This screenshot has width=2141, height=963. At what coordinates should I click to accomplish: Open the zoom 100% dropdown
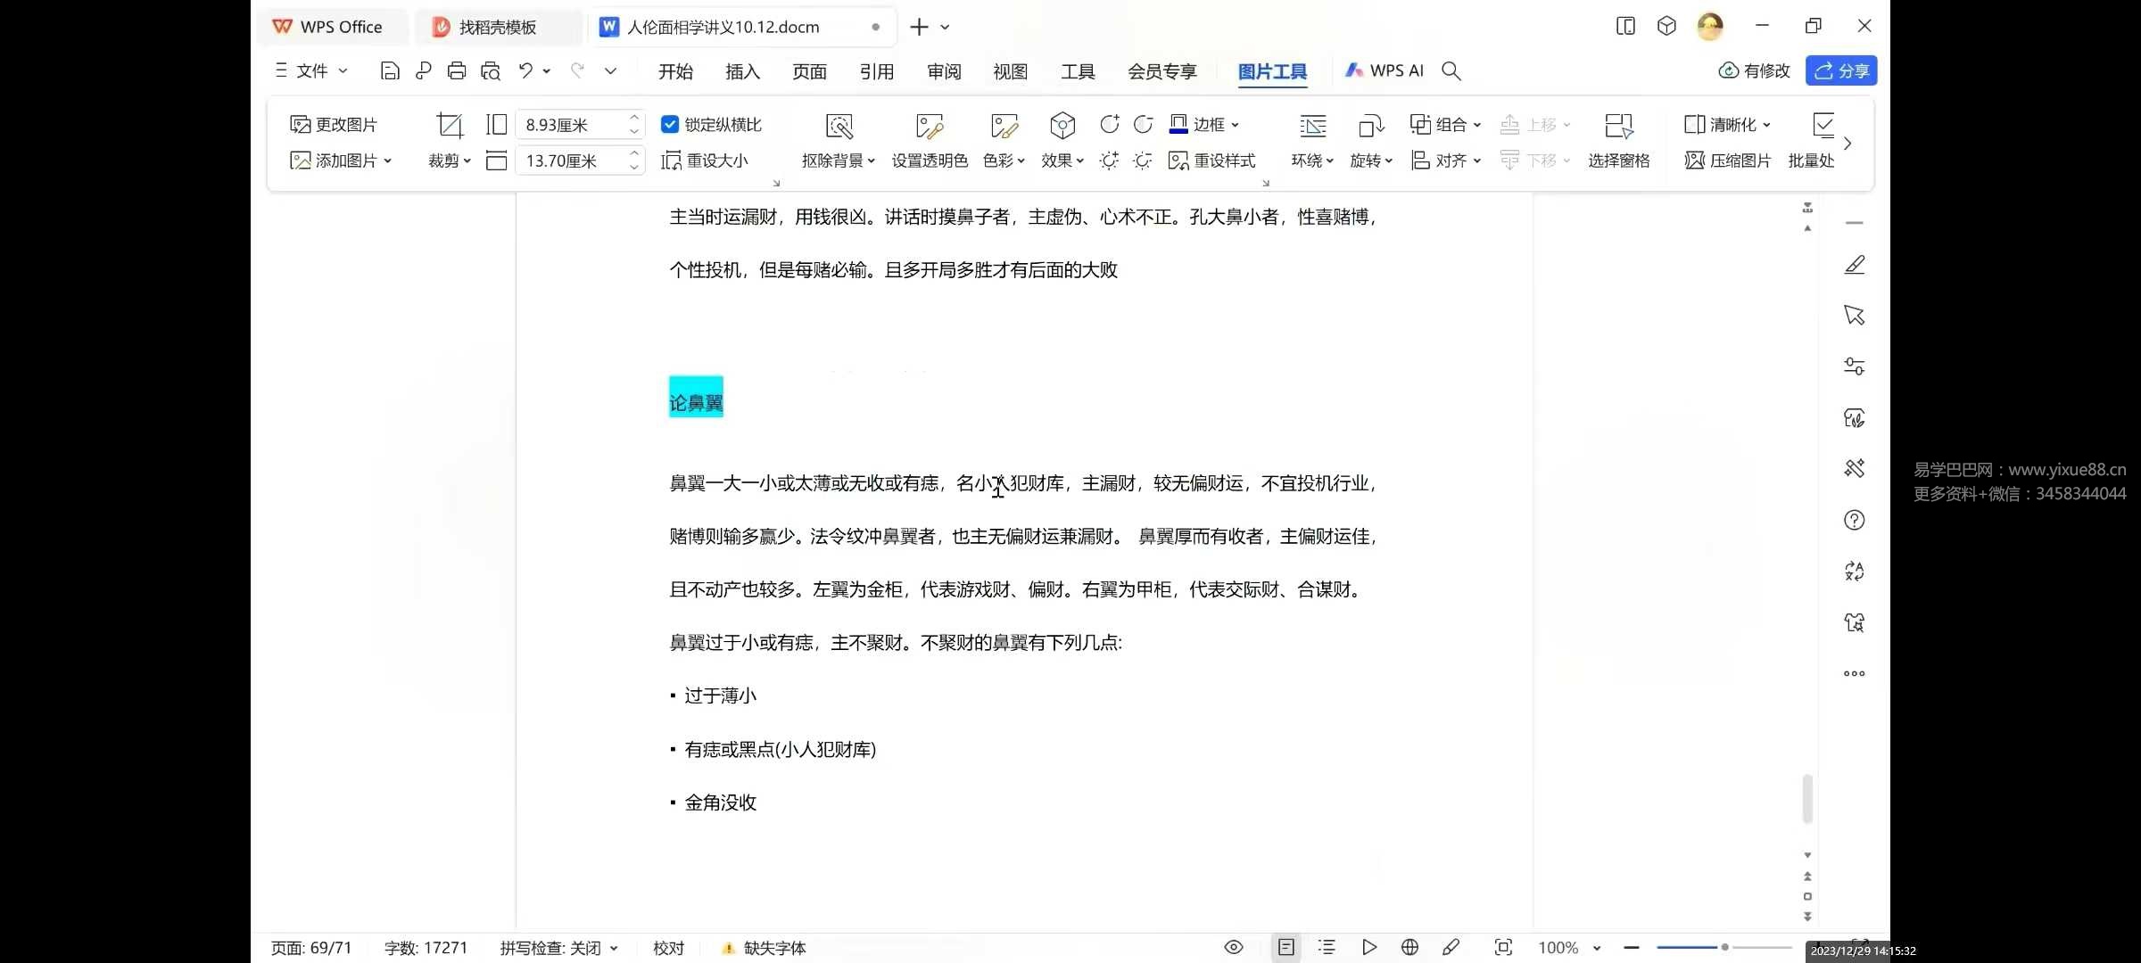click(1596, 948)
